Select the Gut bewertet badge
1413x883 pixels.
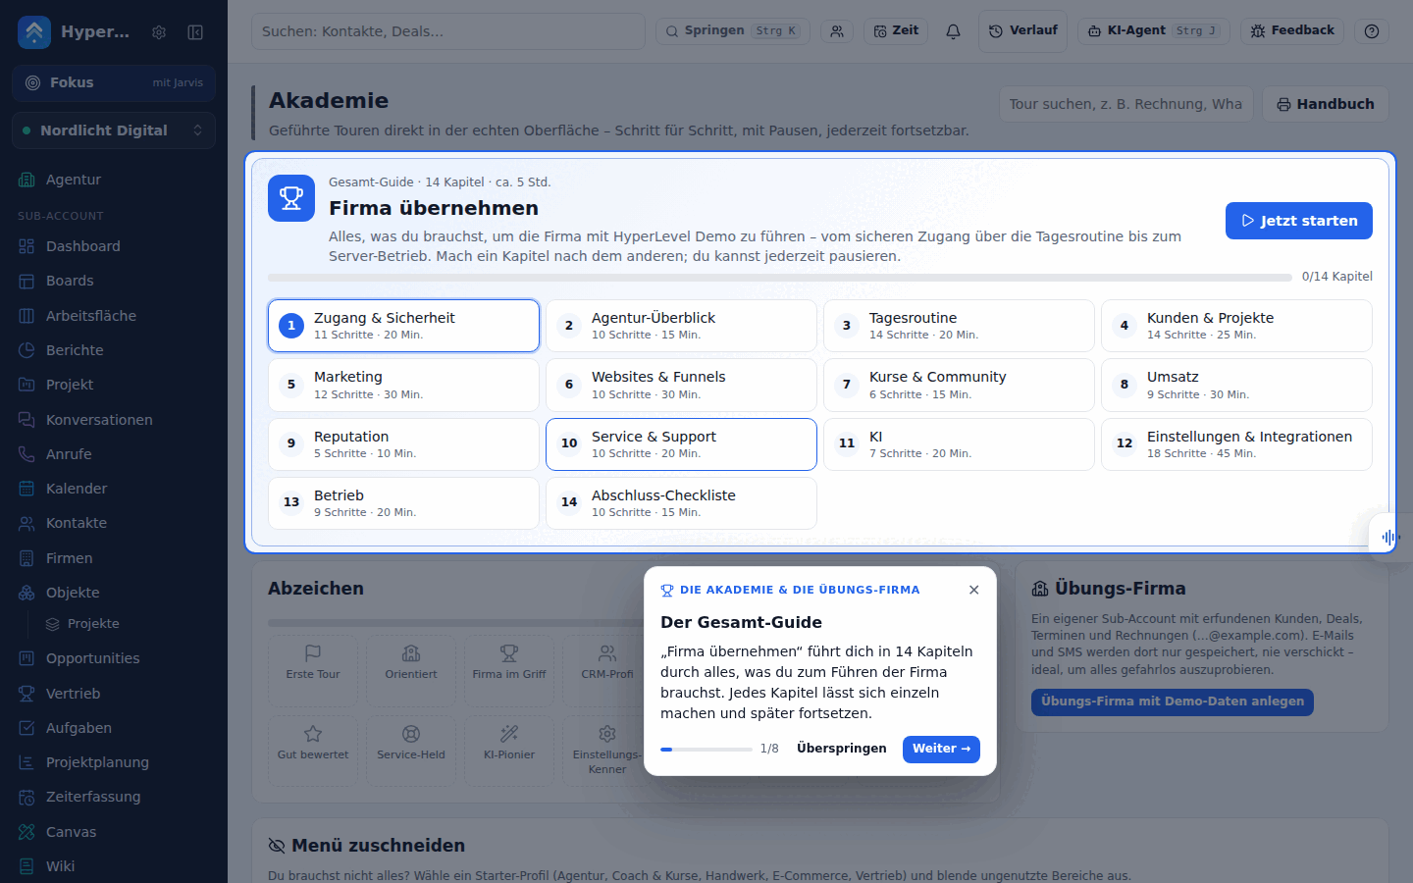click(x=313, y=752)
